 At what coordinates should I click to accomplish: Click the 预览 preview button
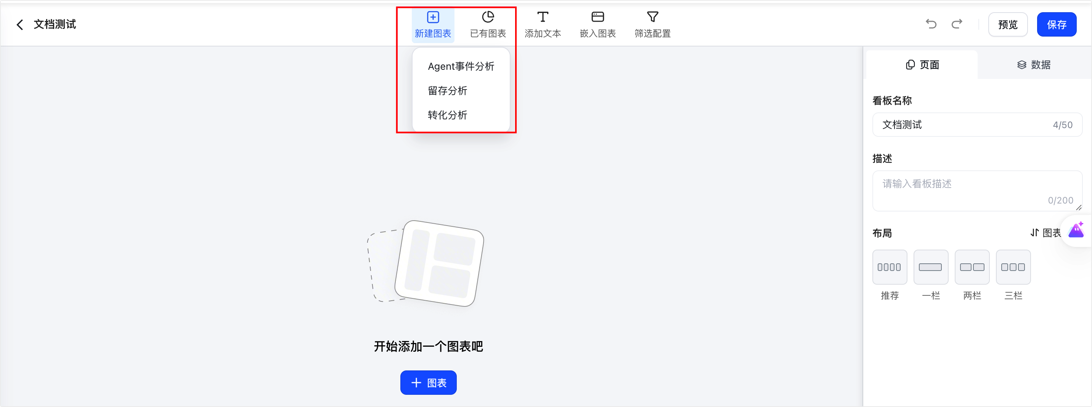click(1008, 24)
